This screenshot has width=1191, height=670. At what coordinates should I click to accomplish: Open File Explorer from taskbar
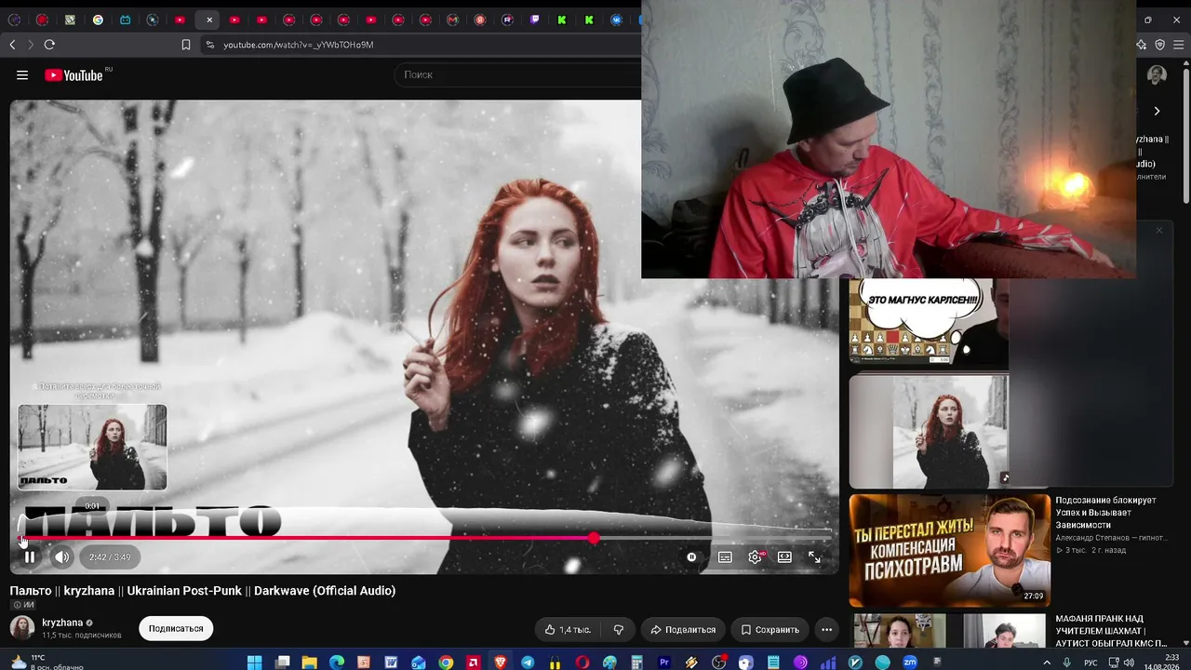(309, 663)
